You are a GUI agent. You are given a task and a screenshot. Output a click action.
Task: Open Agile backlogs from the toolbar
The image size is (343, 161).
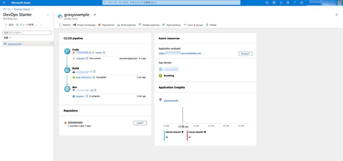click(171, 25)
